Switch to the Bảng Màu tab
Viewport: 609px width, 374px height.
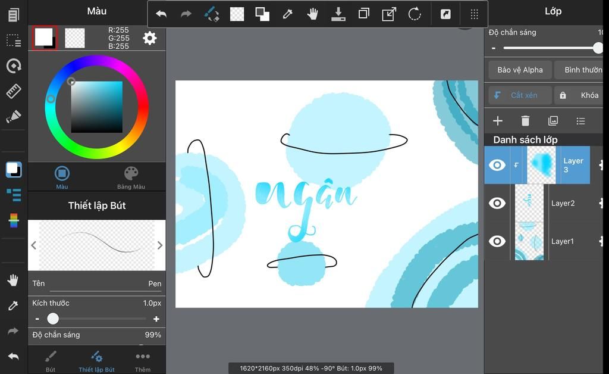tap(131, 177)
